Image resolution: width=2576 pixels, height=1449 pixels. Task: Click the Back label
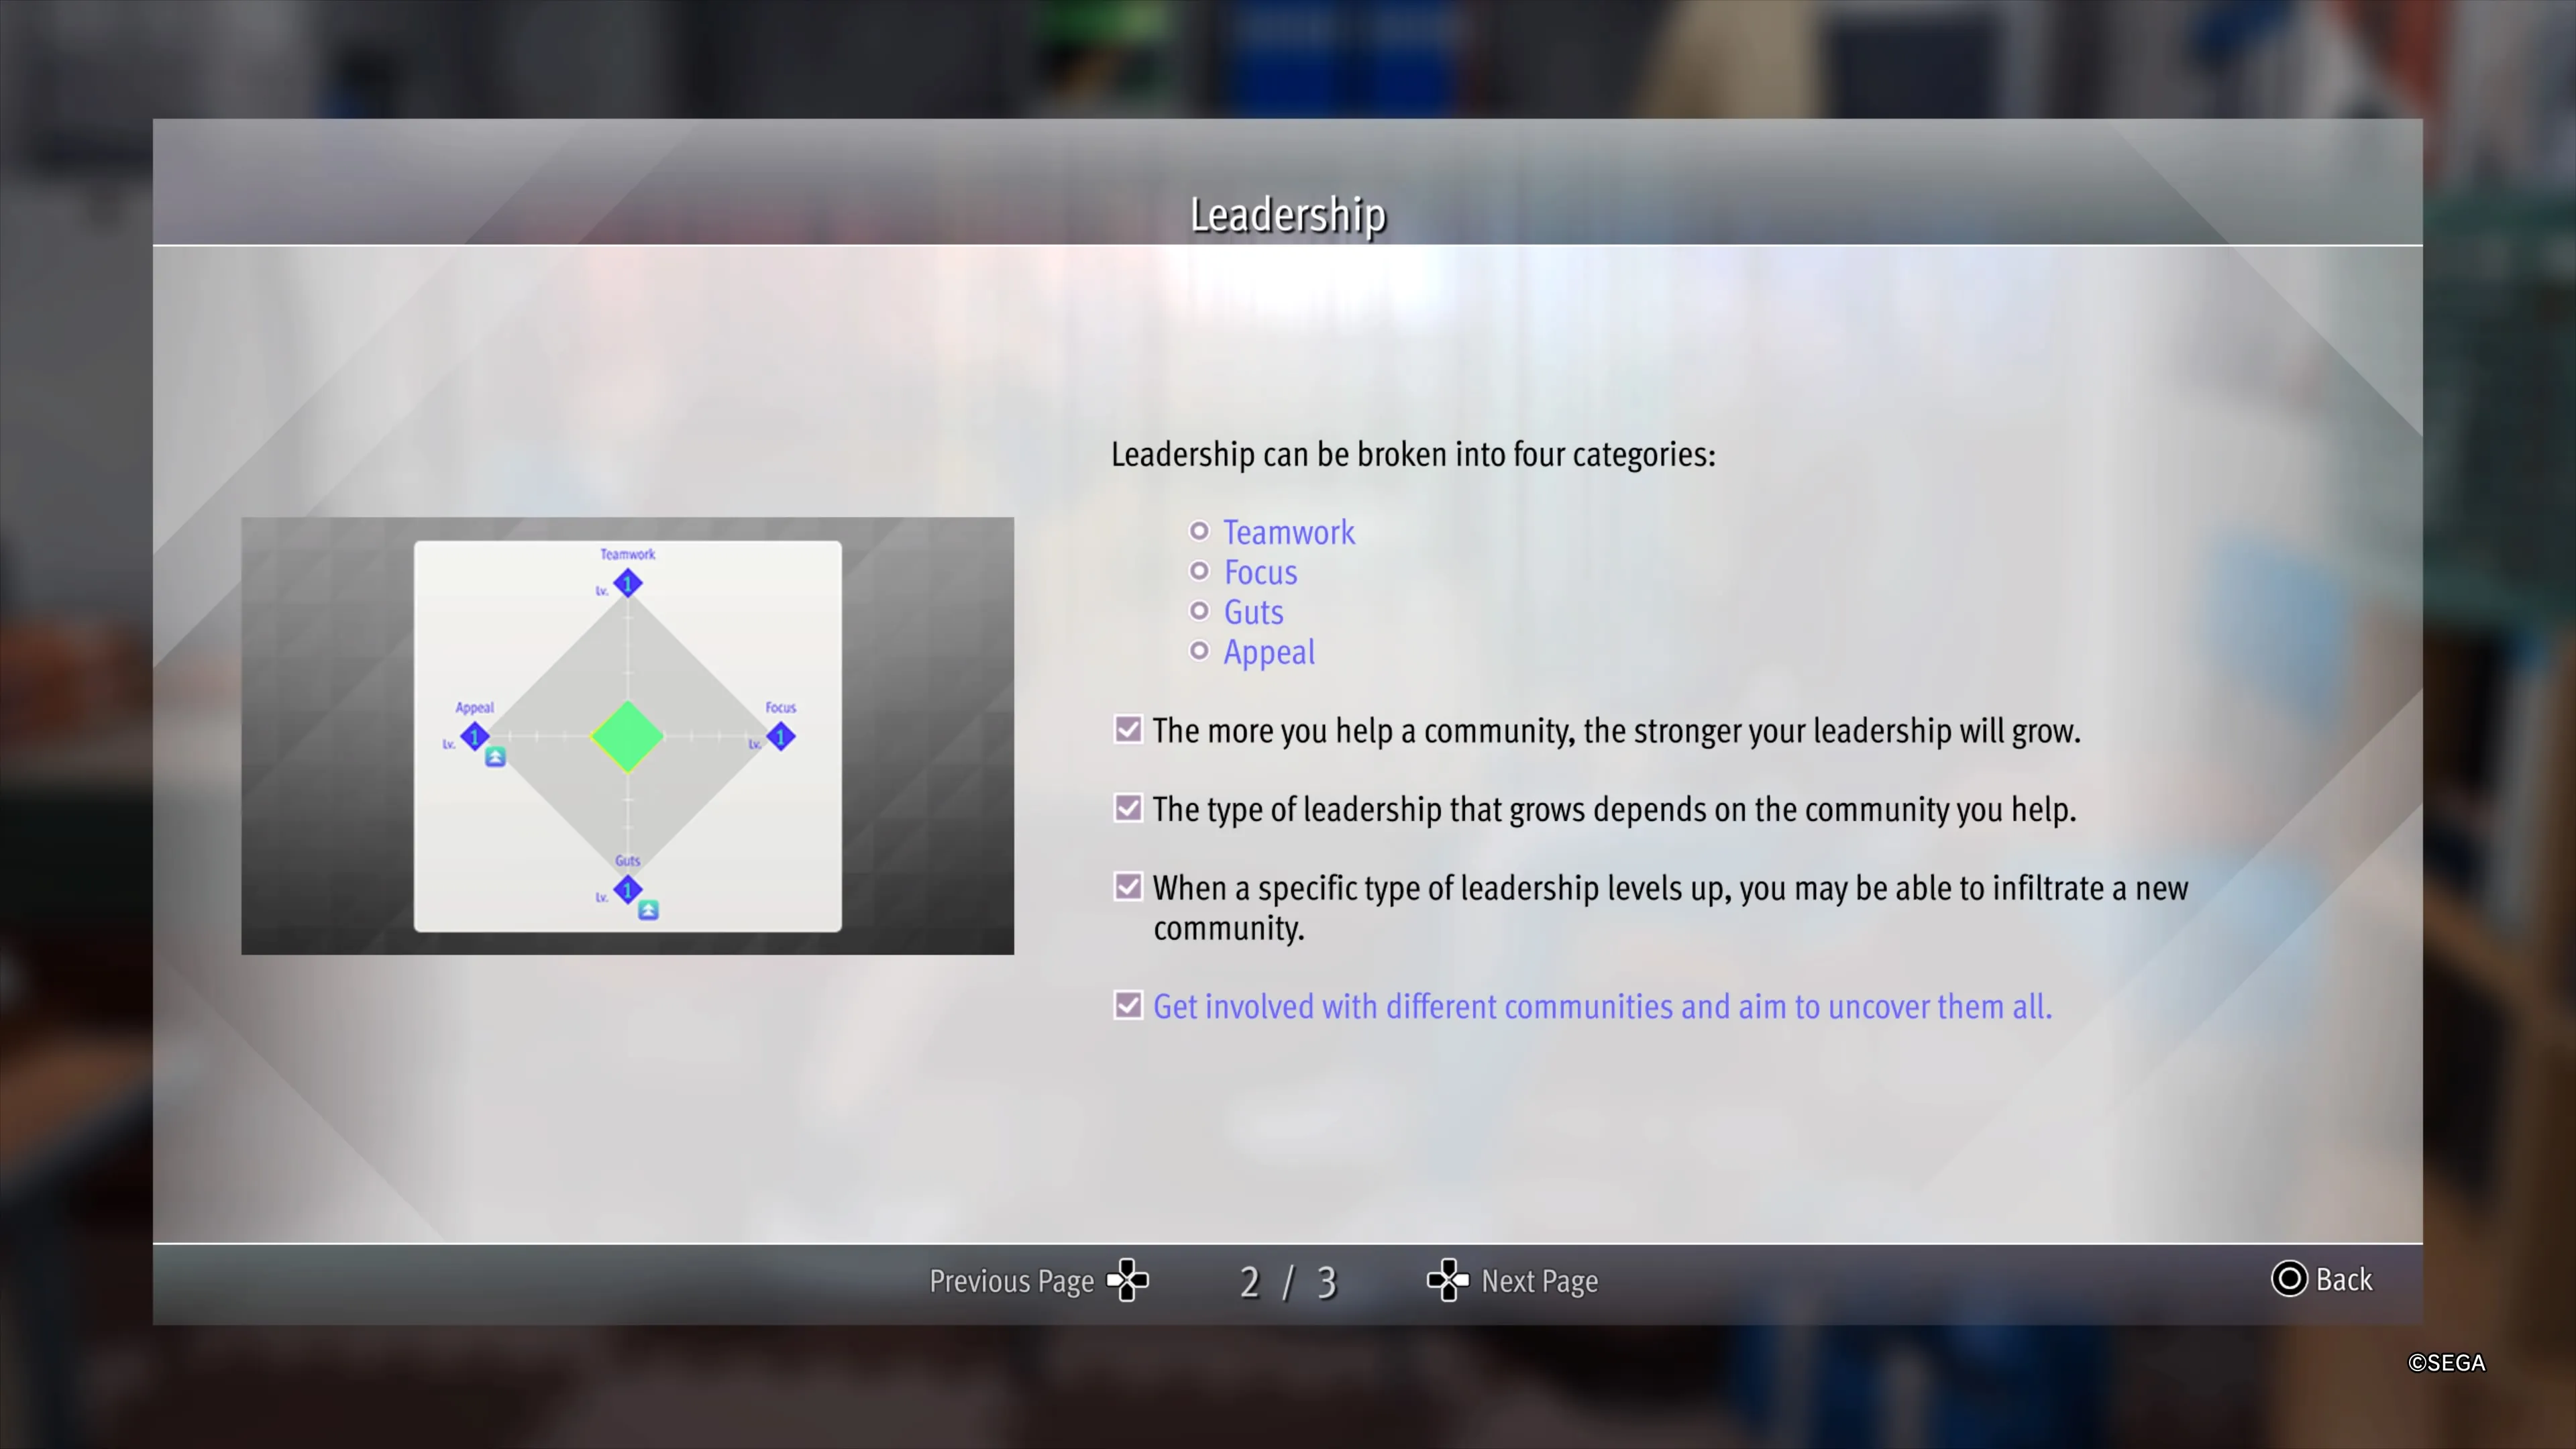click(2343, 1279)
